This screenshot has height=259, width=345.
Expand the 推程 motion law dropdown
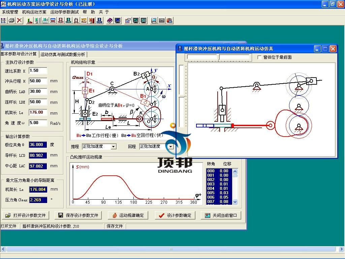[113, 147]
